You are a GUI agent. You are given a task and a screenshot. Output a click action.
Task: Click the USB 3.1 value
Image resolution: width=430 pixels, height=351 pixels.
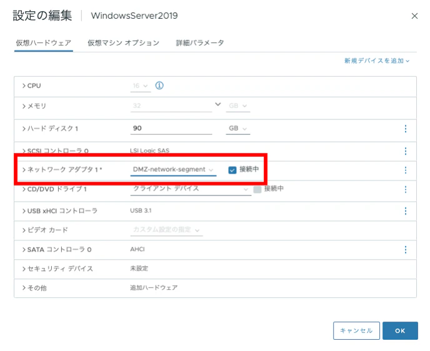point(141,210)
